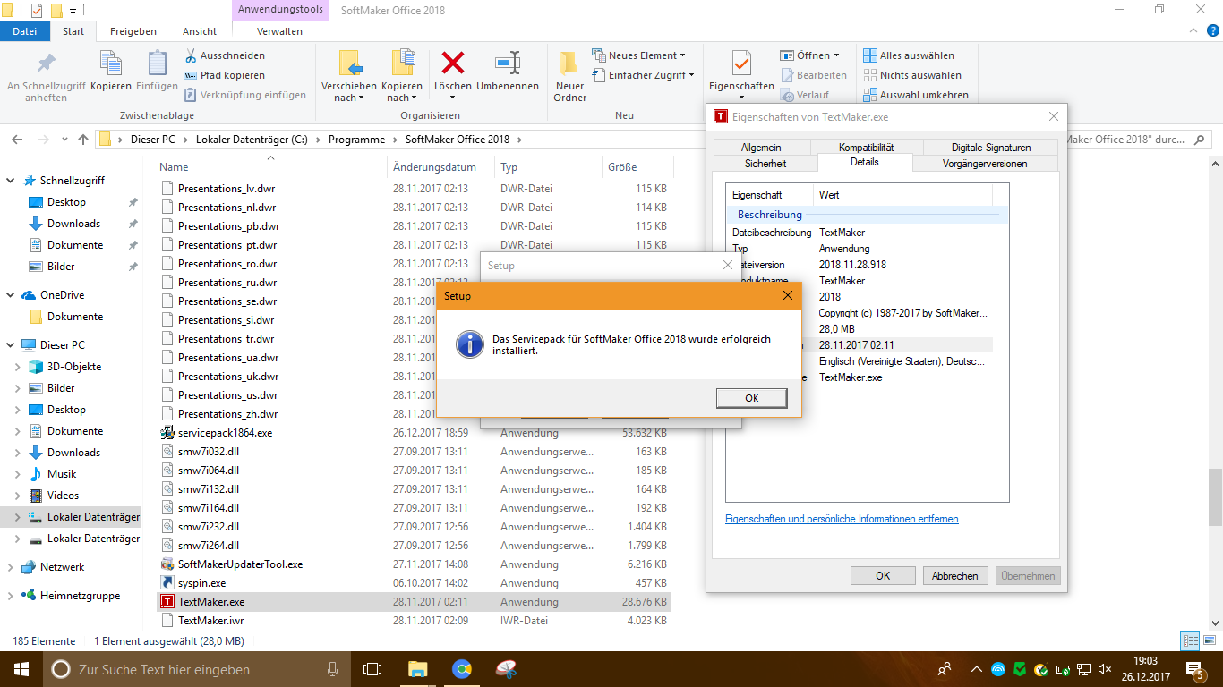Open the Öffnen dropdown in ribbon
This screenshot has height=687, width=1223.
coord(809,55)
